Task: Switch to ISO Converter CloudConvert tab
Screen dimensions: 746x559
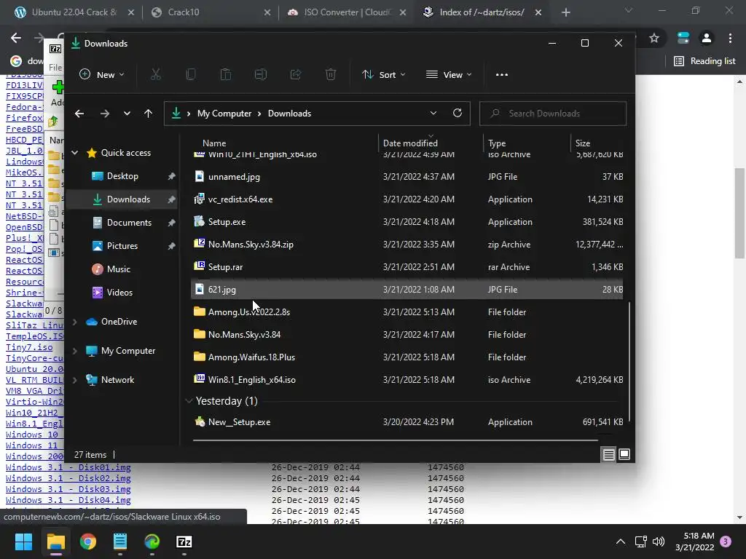Action: click(346, 12)
